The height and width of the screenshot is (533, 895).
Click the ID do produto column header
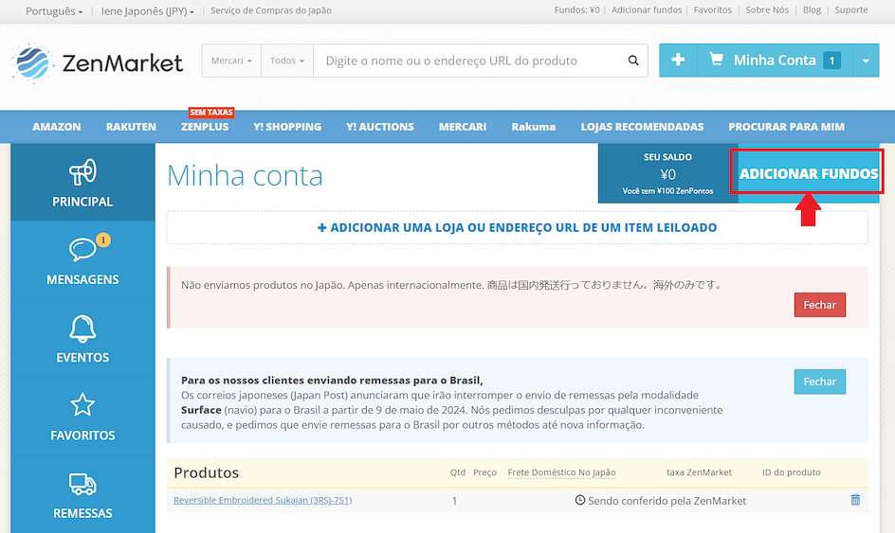click(791, 472)
